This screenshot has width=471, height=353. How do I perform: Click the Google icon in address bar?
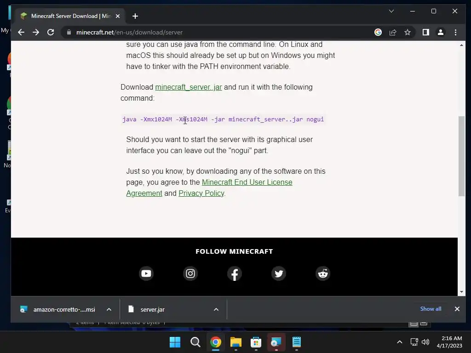tap(378, 32)
